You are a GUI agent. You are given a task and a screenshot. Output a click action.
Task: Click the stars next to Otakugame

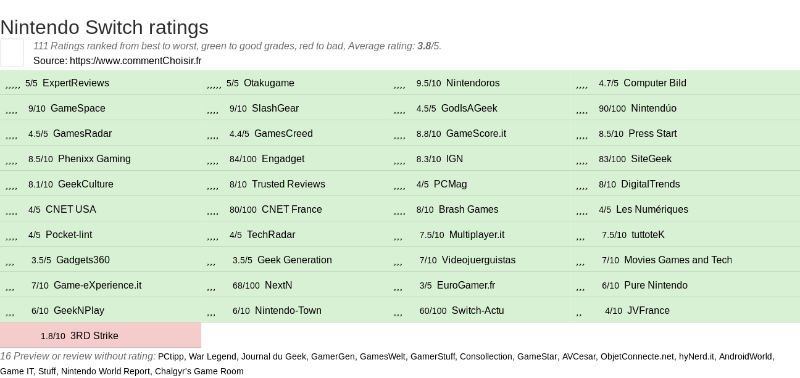click(214, 84)
